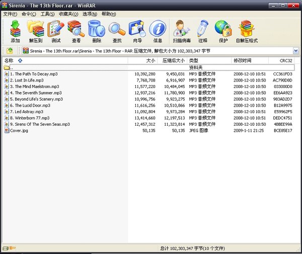Viewport: 302px width, 254px height.
Task: Open the 文件(F) menu
Action: tap(10, 14)
